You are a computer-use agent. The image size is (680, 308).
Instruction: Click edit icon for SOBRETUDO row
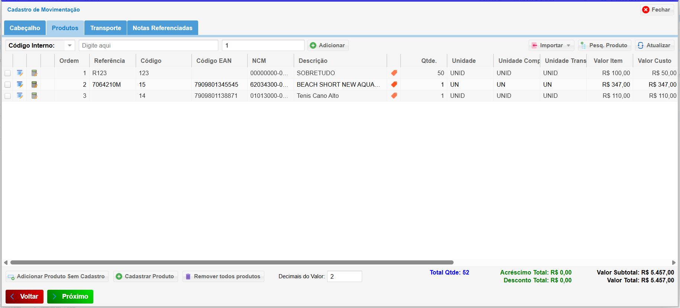click(x=20, y=73)
